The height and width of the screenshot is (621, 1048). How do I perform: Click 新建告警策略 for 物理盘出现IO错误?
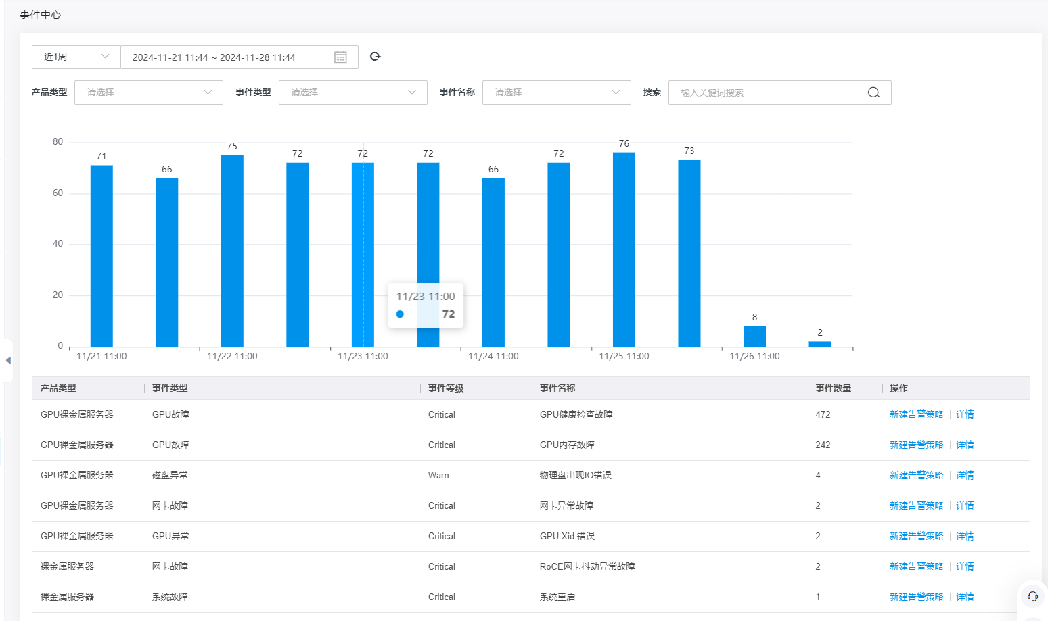[915, 476]
